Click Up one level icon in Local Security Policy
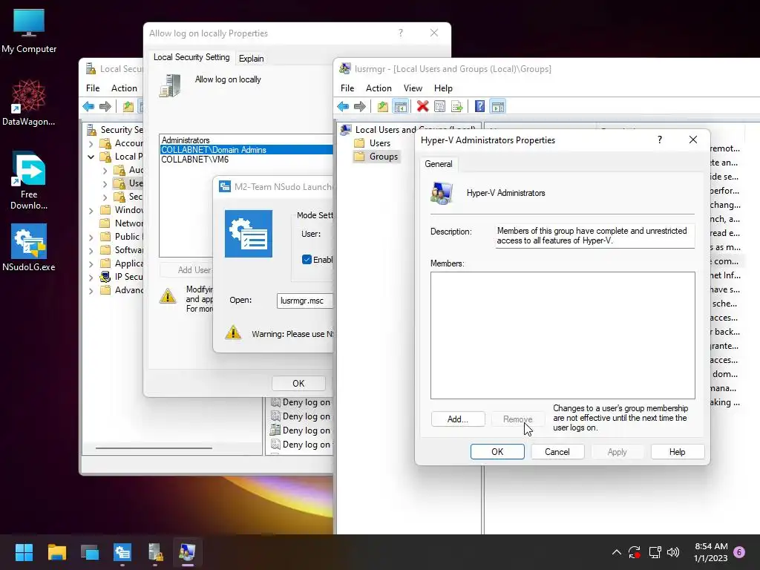 128,106
